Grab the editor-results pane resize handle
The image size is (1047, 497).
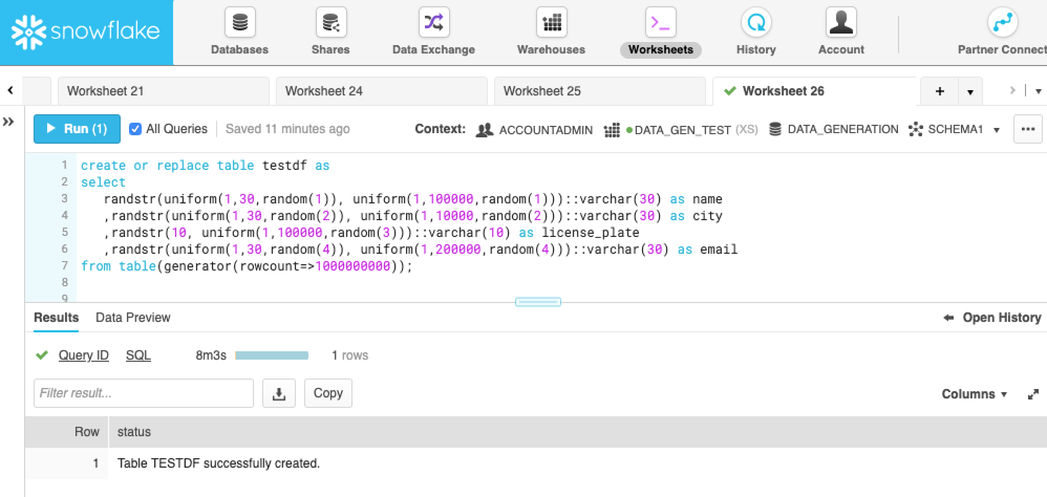(x=538, y=302)
